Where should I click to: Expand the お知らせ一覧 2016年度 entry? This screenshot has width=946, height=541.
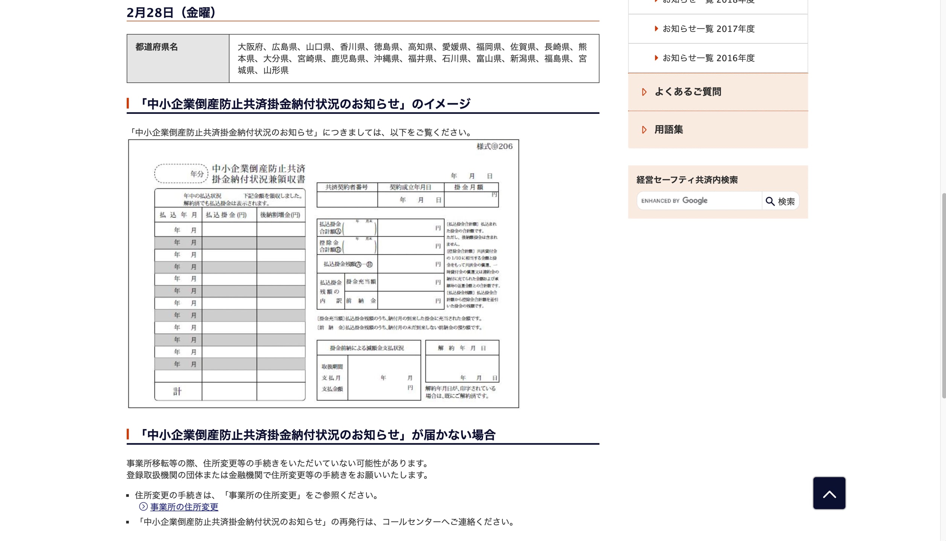coord(708,58)
